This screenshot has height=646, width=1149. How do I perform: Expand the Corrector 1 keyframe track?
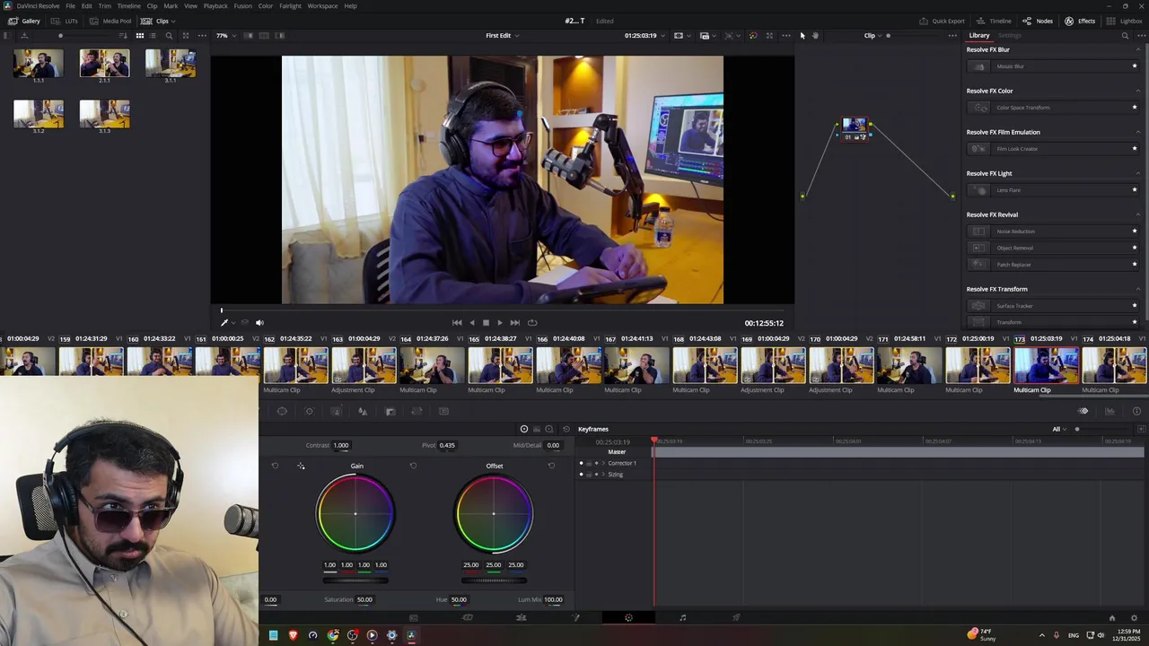tap(602, 463)
